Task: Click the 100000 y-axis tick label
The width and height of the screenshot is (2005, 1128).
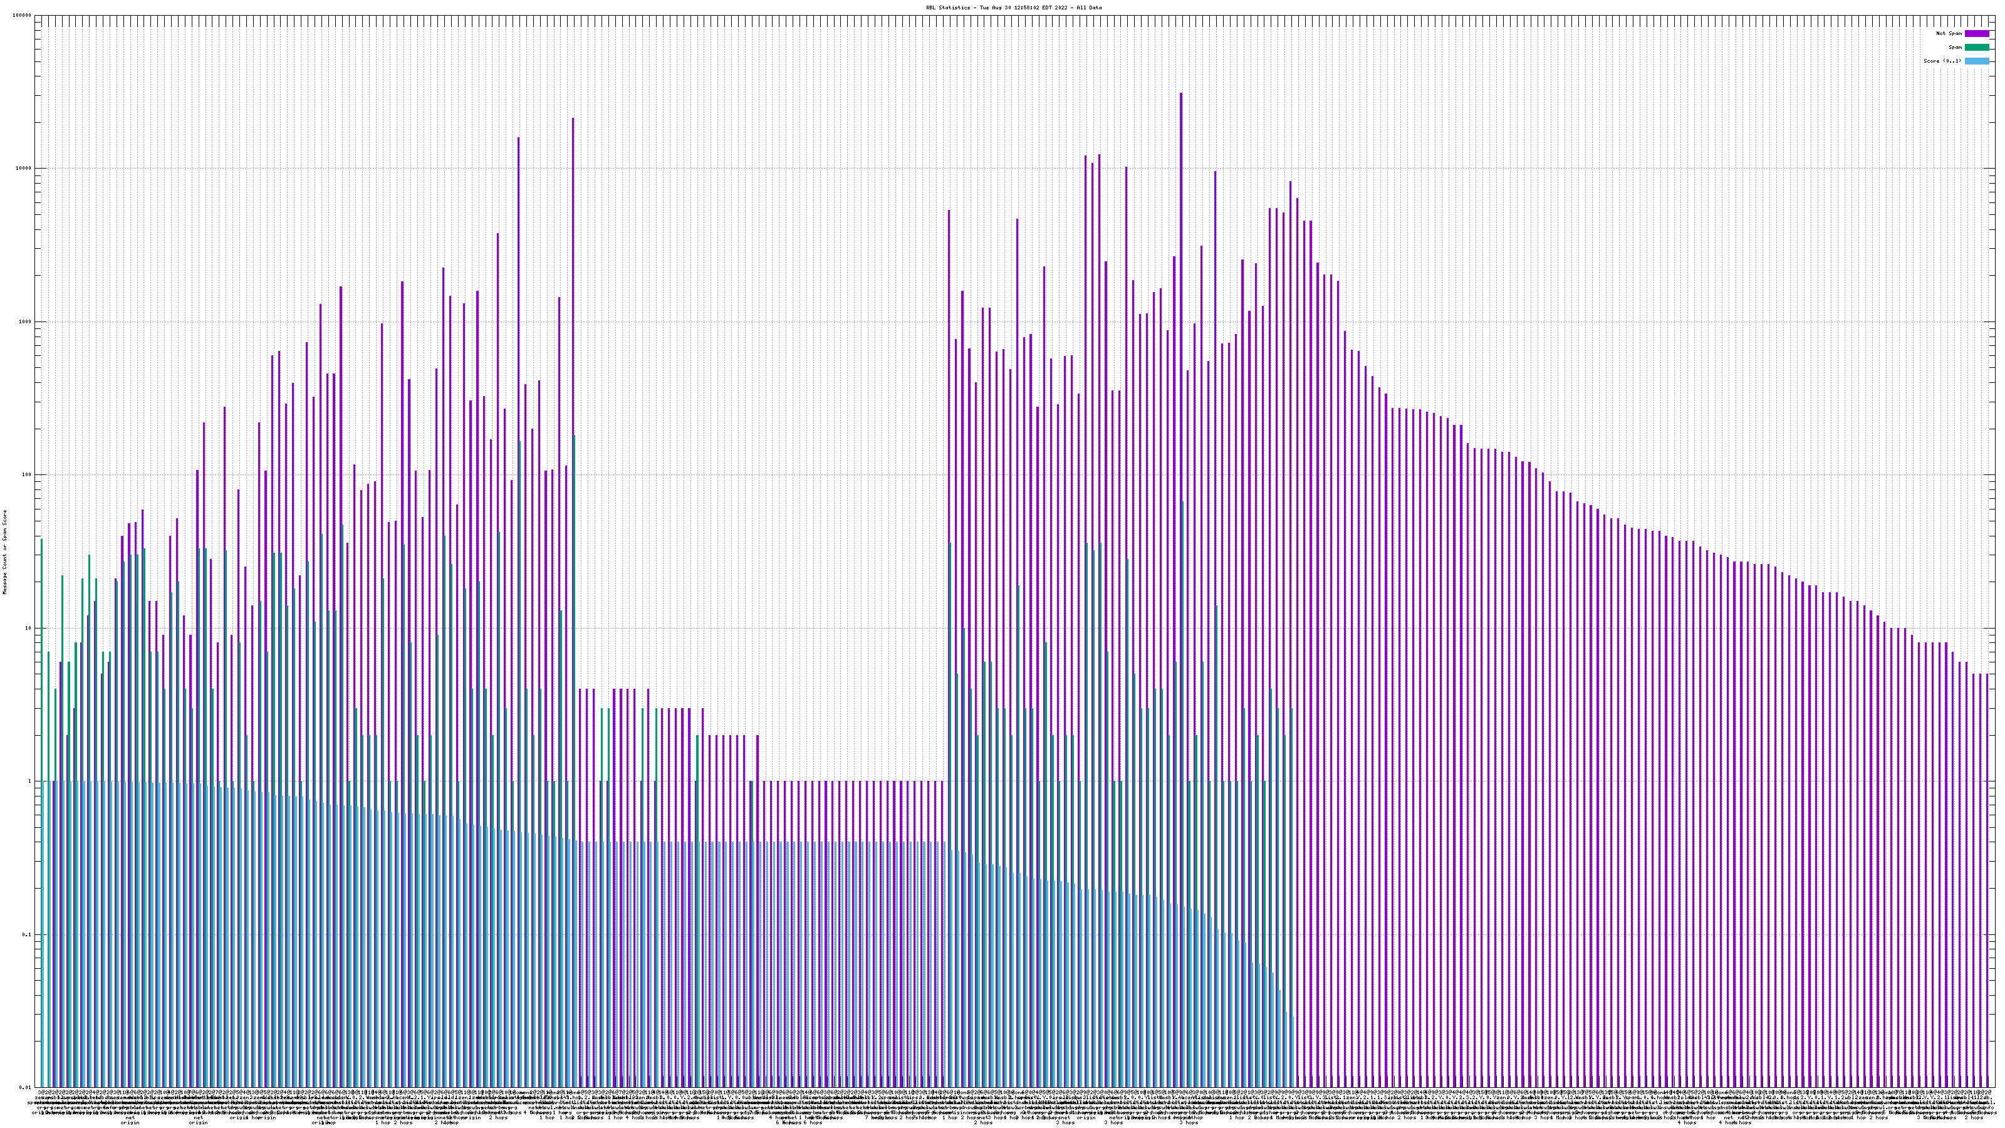Action: (x=23, y=16)
